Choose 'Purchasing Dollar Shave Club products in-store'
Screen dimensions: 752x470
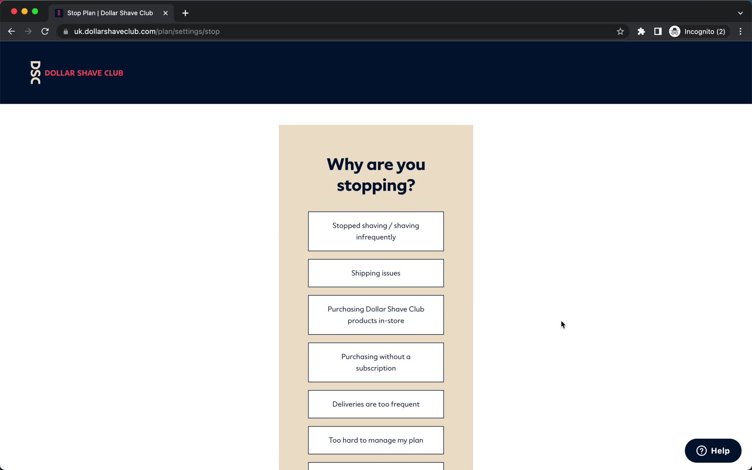coord(376,315)
